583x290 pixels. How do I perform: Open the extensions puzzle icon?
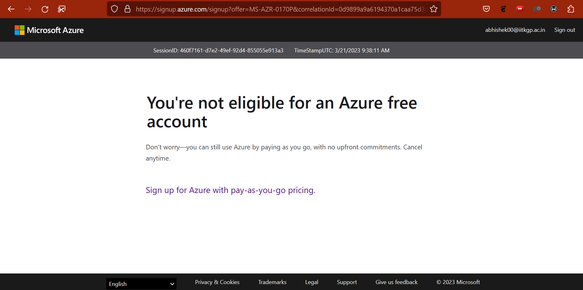(x=571, y=9)
